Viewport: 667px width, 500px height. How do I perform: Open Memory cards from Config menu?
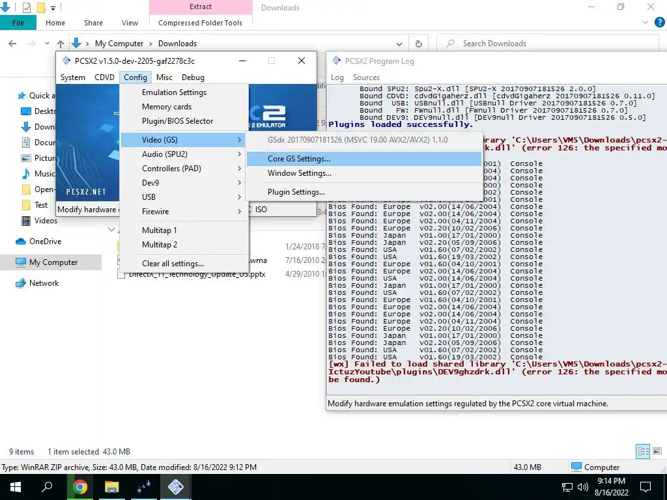pyautogui.click(x=184, y=107)
